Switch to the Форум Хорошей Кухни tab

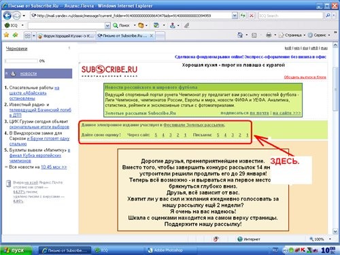[66, 36]
